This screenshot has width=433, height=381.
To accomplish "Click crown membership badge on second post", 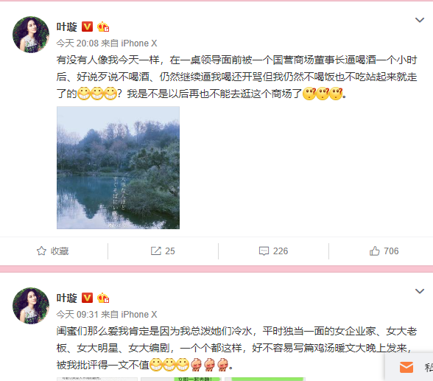I will coord(103,298).
